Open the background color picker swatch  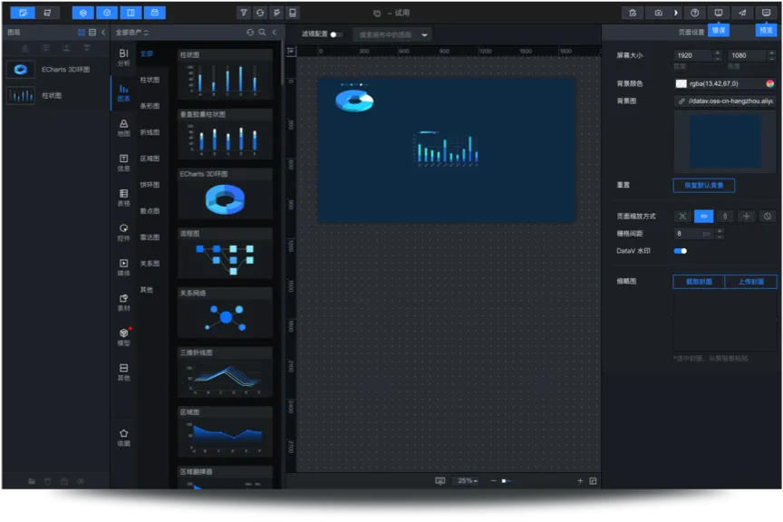681,83
